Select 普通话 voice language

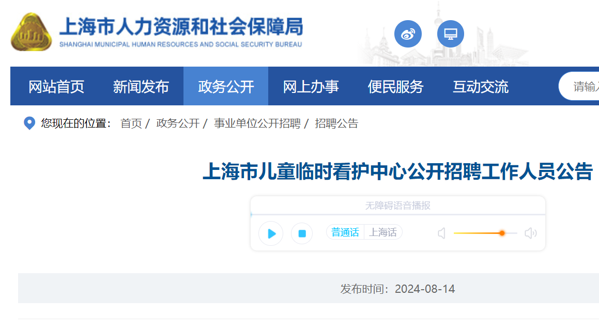345,232
